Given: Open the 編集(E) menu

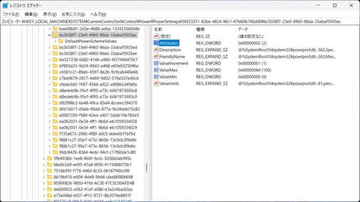Looking at the screenshot, I should 31,14.
